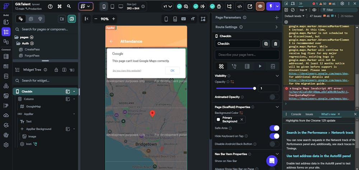359x170 pixels.
Task: Click the lightning Test Mode button
Action: point(271,6)
